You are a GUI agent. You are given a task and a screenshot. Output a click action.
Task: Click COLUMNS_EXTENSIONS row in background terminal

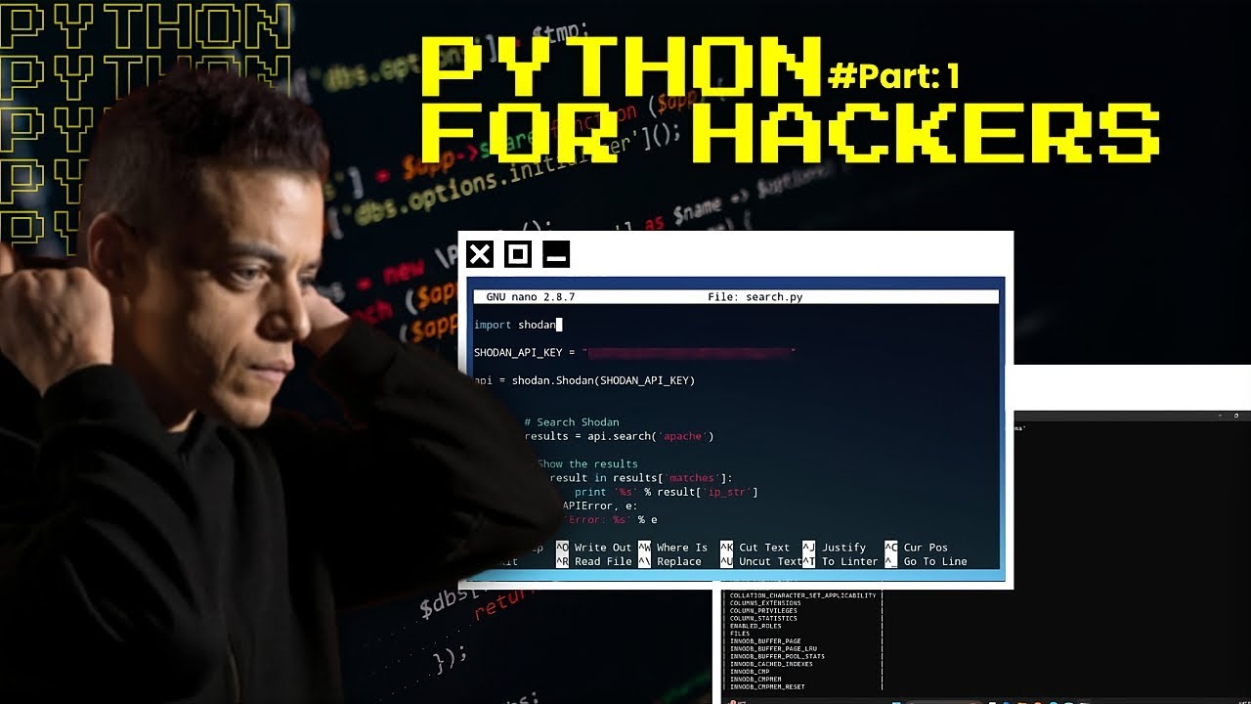765,603
